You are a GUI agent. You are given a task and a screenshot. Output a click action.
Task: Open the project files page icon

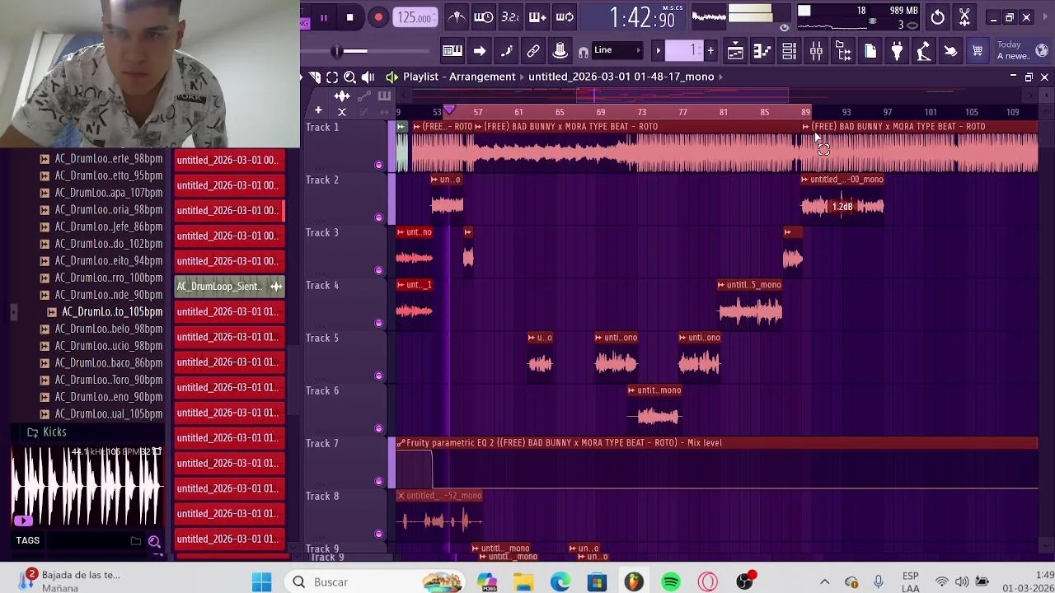click(x=870, y=51)
